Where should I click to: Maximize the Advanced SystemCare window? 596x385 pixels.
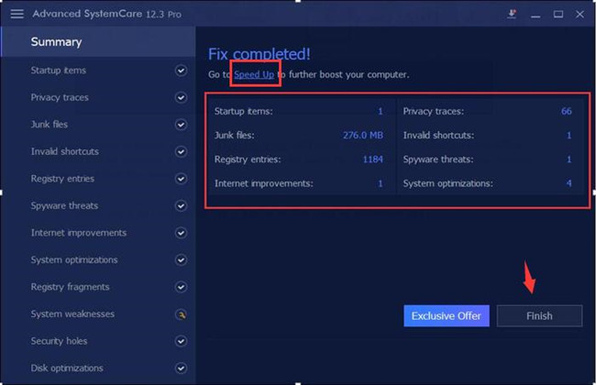558,14
